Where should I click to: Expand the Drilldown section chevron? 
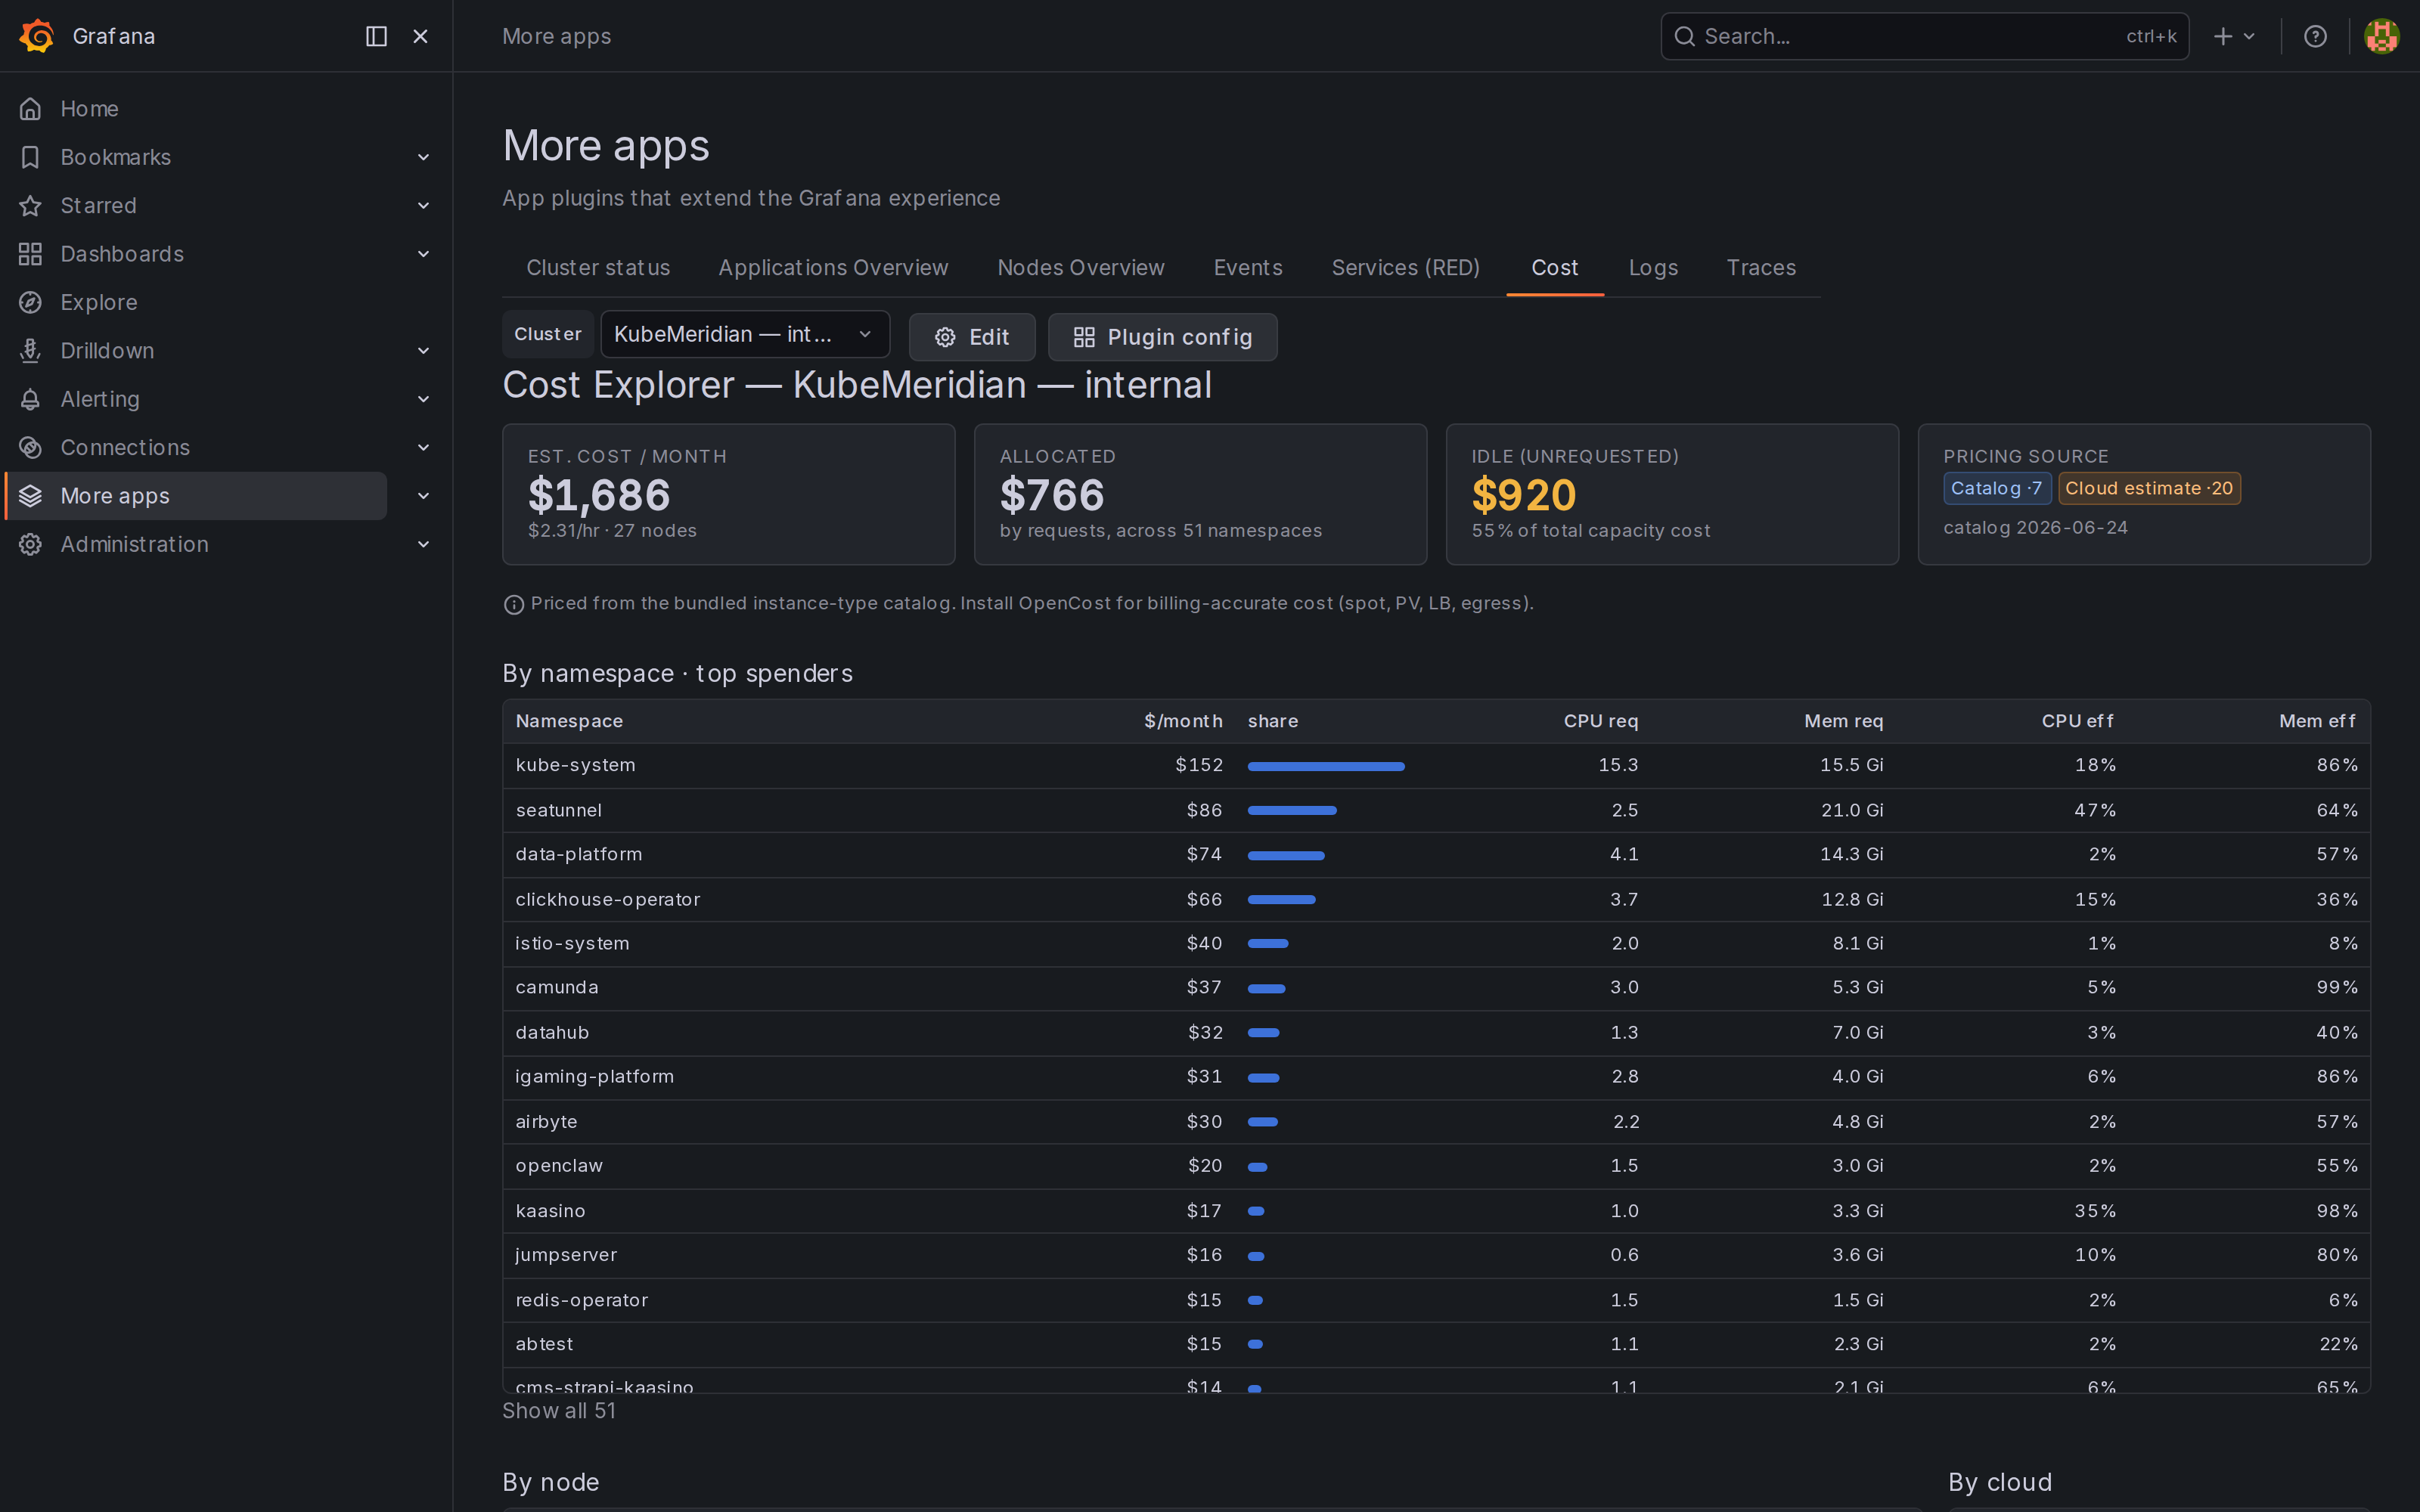point(423,350)
